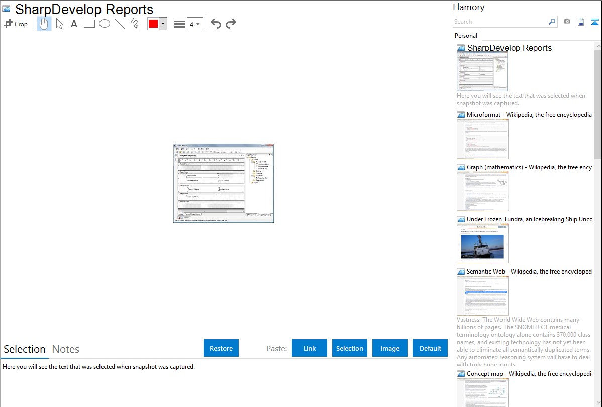Screen dimensions: 602x407
Task: Open the color picker dropdown arrow
Action: [x=163, y=24]
